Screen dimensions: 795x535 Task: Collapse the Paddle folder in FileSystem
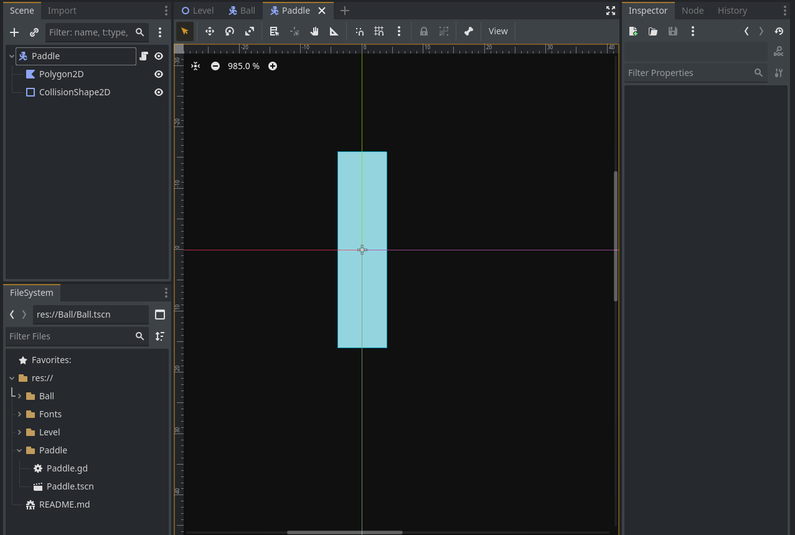coord(19,450)
